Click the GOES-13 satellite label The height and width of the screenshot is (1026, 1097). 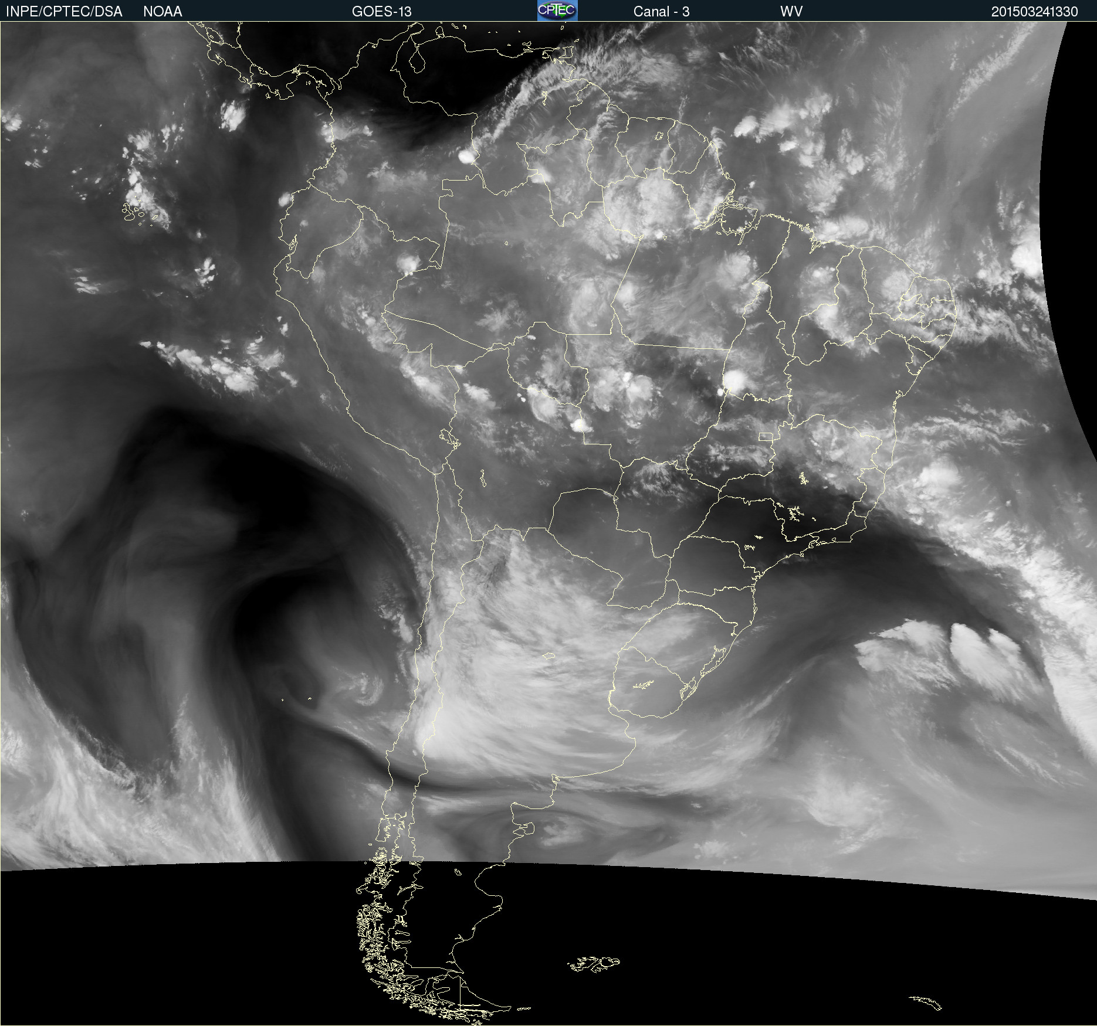pyautogui.click(x=382, y=12)
